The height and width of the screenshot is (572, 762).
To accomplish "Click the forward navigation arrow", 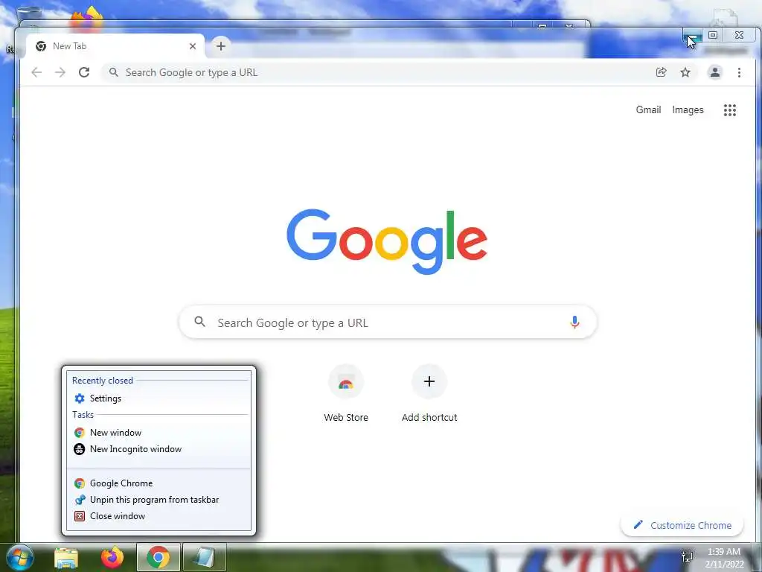I will (x=60, y=72).
